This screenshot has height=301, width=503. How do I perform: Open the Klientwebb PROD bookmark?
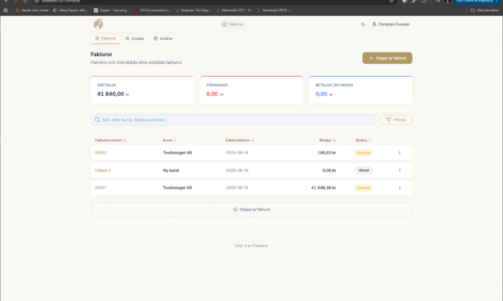(x=274, y=10)
